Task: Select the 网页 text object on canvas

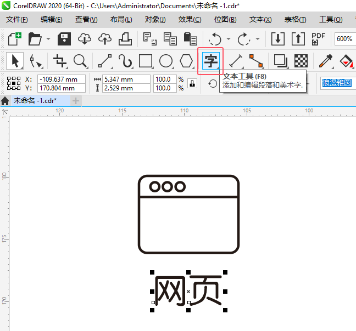Action: click(x=188, y=291)
